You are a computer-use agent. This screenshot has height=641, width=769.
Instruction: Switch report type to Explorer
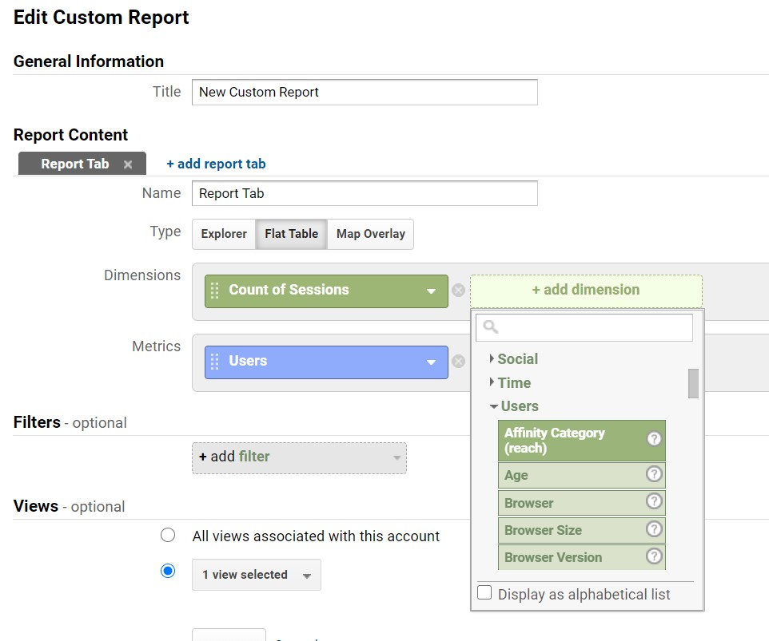point(224,234)
